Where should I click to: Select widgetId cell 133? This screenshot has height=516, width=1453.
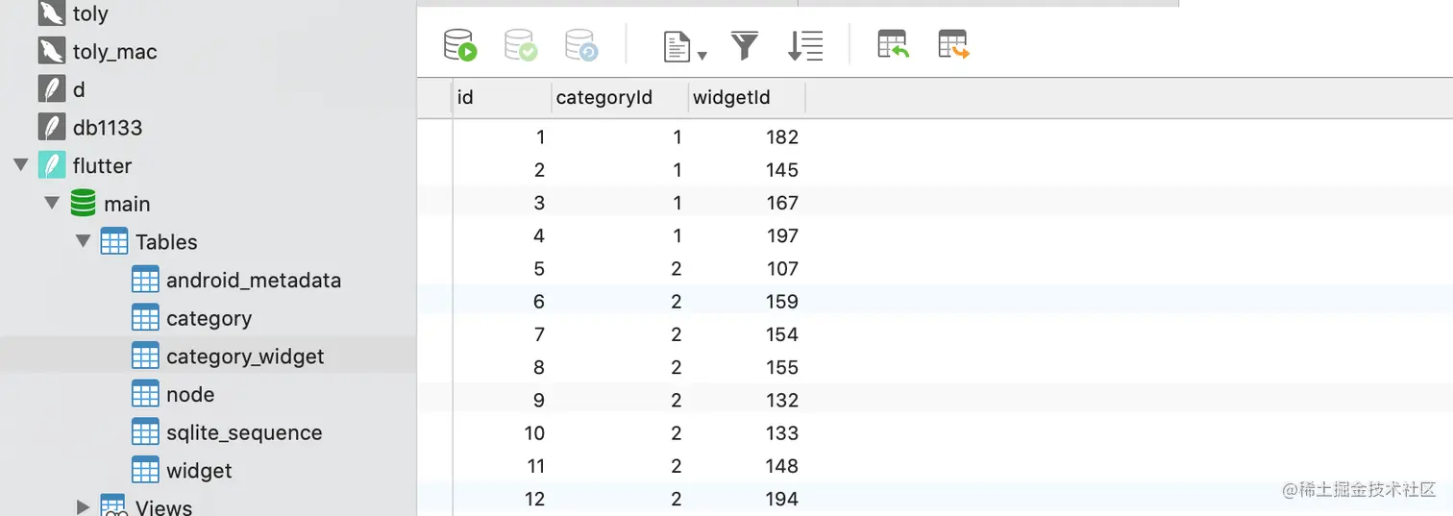tap(782, 433)
